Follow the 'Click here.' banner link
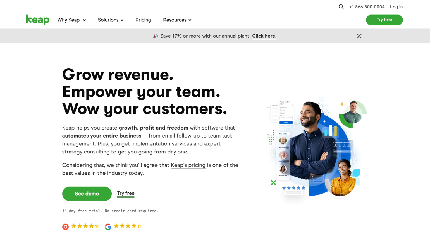 click(x=264, y=36)
